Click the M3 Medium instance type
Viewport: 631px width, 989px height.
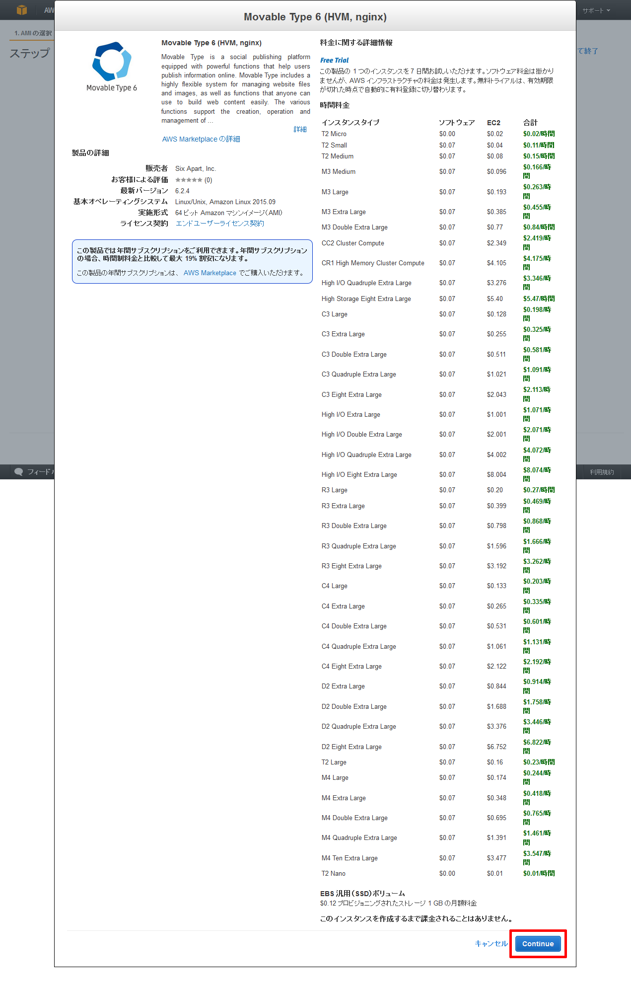(x=339, y=172)
